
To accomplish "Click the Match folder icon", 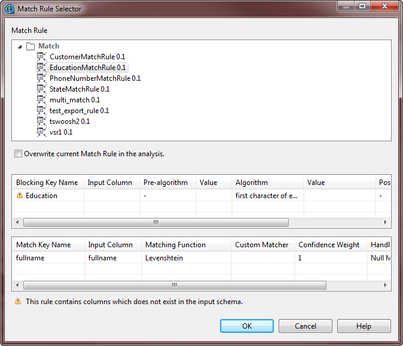I will pyautogui.click(x=30, y=46).
